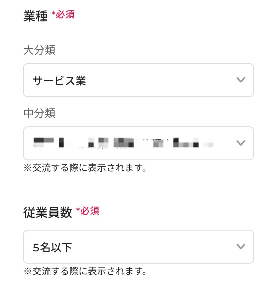Screen dimensions: 277x285
Task: Click the display note below 中分類
Action: (x=85, y=168)
